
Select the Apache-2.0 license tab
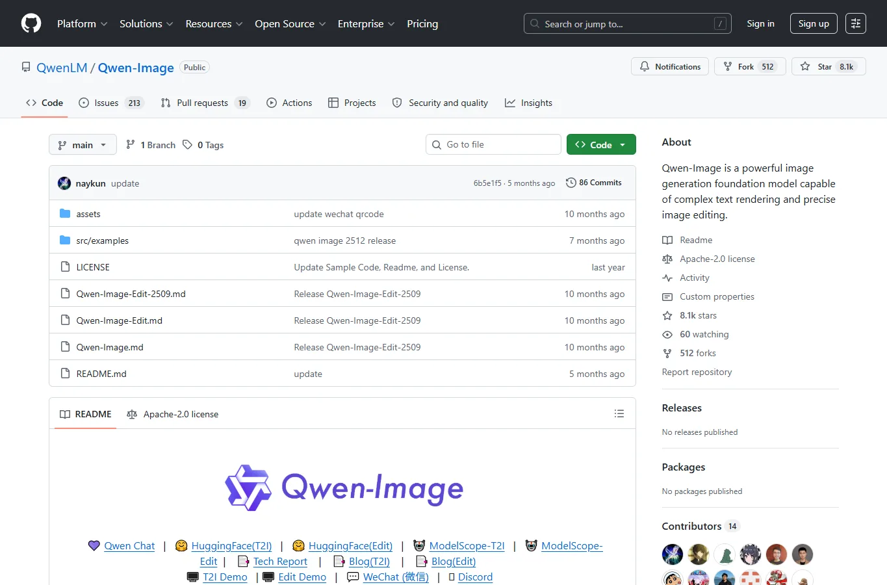click(173, 414)
